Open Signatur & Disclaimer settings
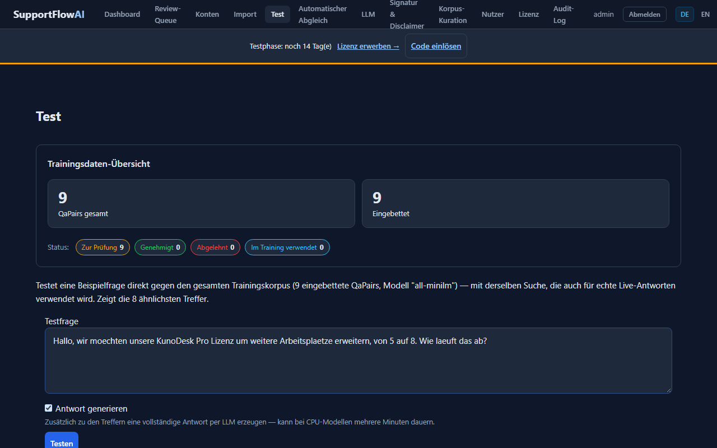Image resolution: width=717 pixels, height=448 pixels. coord(407,15)
